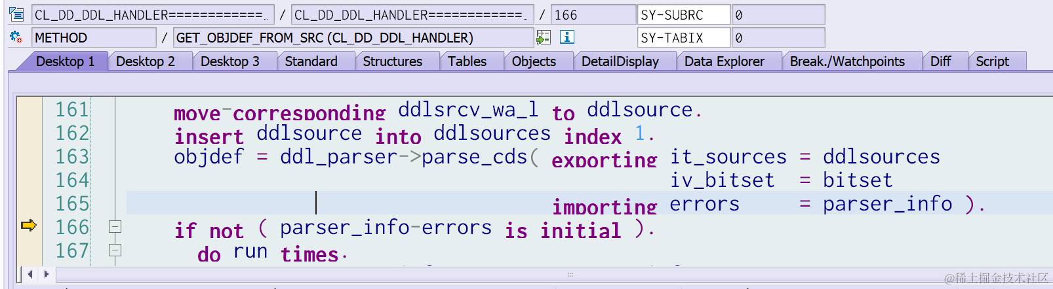
Task: Click the METHOD event type field
Action: (94, 37)
